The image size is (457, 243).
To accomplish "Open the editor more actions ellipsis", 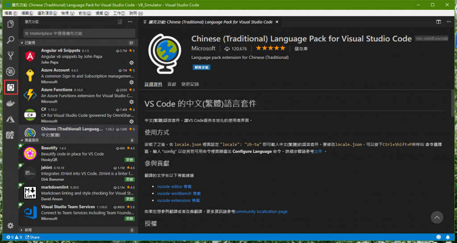I will pos(449,22).
